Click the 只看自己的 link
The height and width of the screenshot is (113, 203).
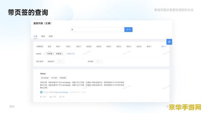point(71,54)
